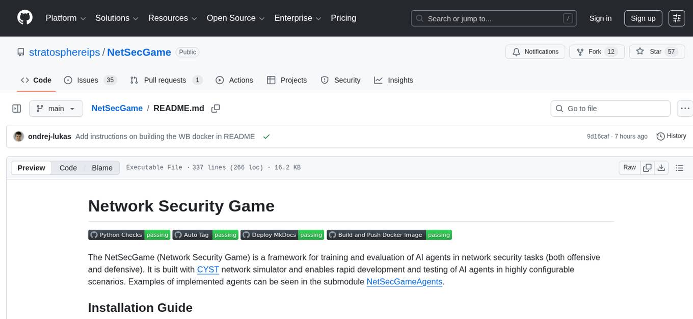Click the Notifications bell
The height and width of the screenshot is (319, 693).
[x=516, y=51]
